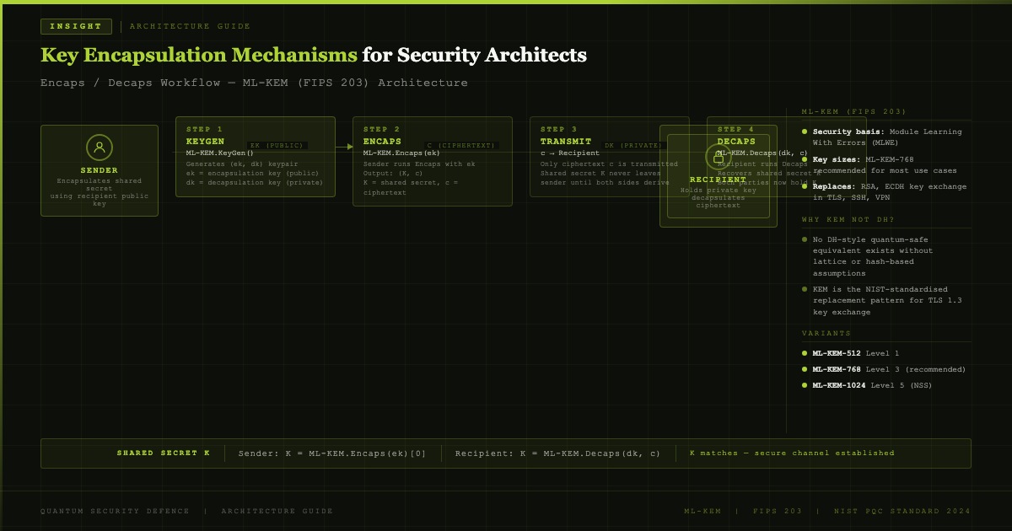
Task: Click the 'WHY KEM NOT DH?' heading
Action: pyautogui.click(x=848, y=220)
